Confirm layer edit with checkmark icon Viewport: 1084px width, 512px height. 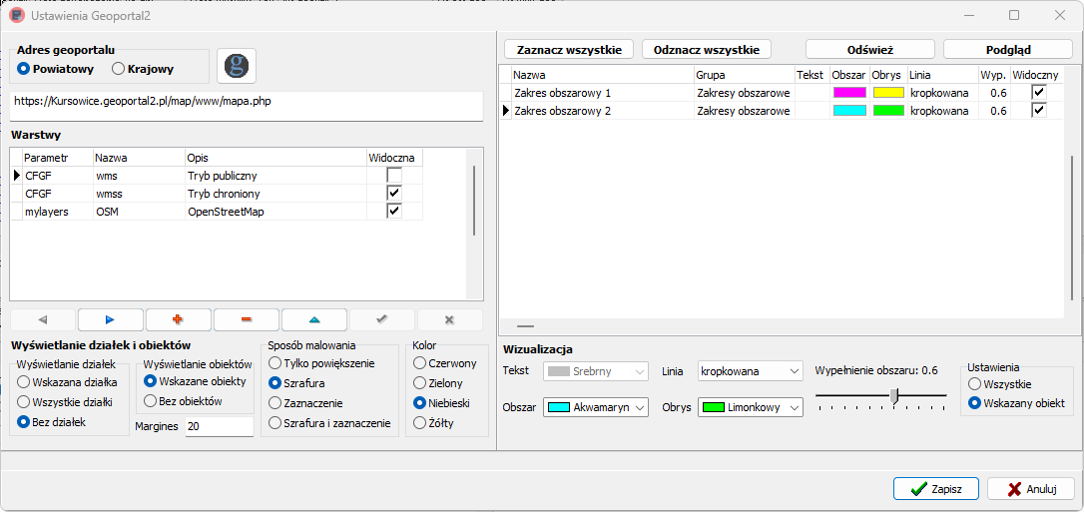click(x=381, y=320)
